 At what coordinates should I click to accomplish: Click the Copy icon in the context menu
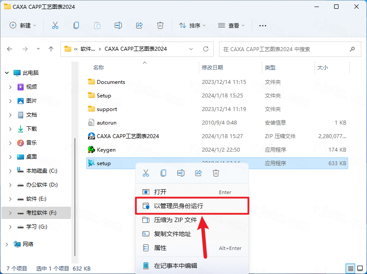pyautogui.click(x=163, y=173)
